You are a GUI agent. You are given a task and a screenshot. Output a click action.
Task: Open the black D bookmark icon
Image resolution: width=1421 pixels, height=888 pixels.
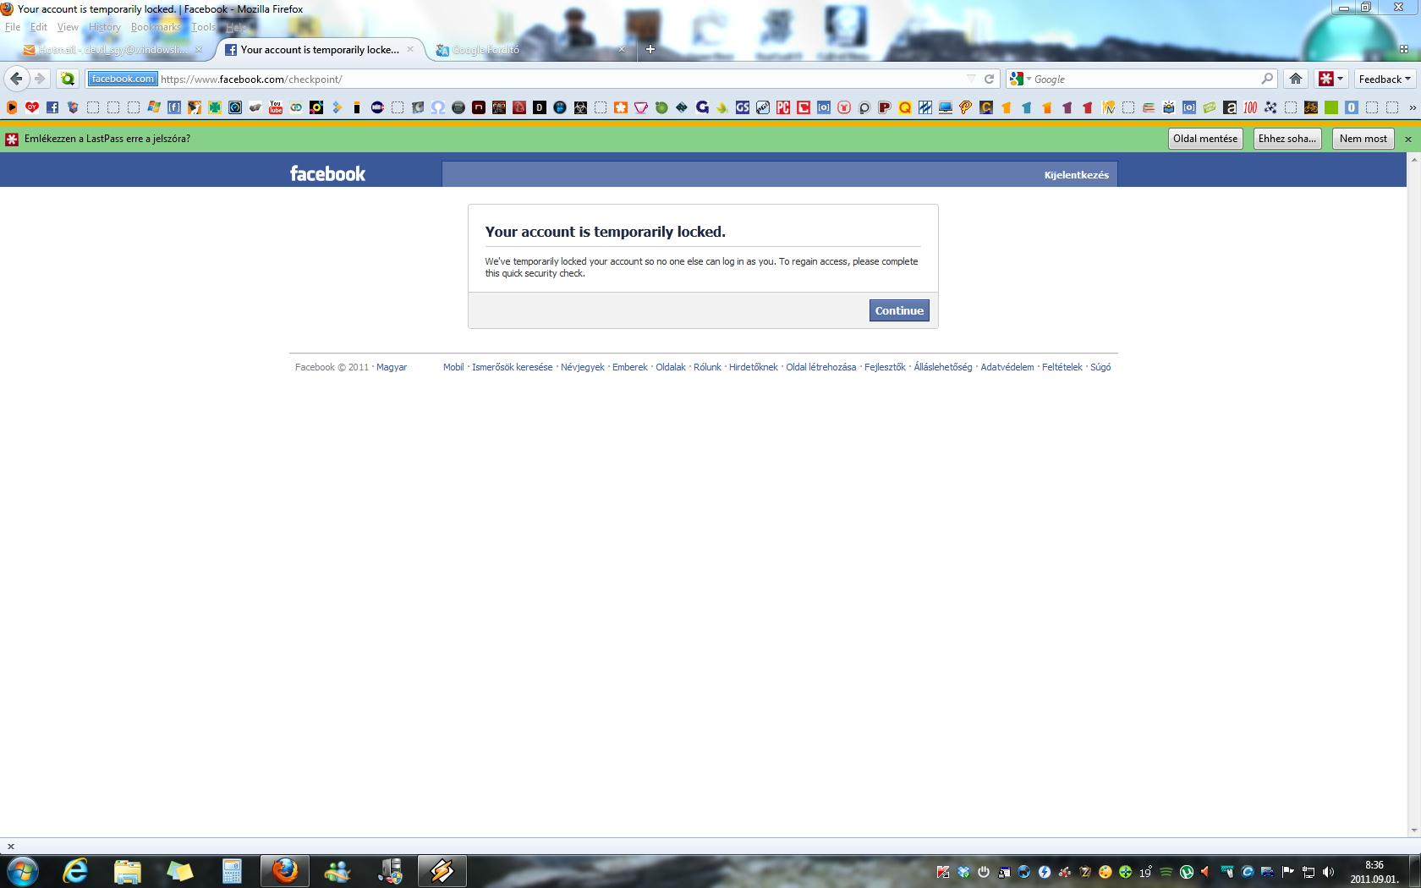(540, 107)
